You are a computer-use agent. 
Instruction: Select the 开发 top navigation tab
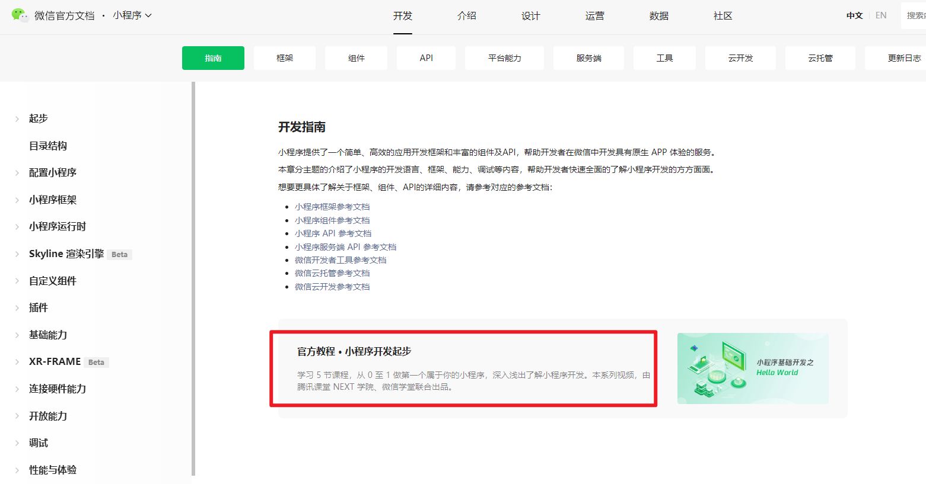403,16
